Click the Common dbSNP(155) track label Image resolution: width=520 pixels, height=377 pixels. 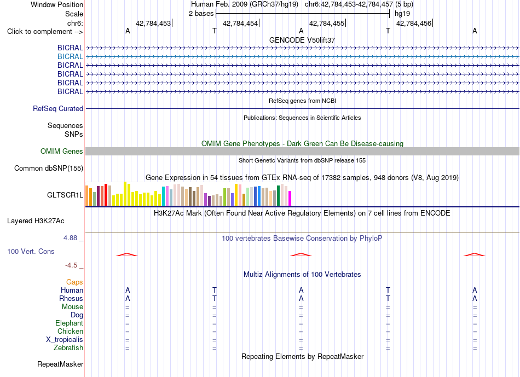point(49,169)
